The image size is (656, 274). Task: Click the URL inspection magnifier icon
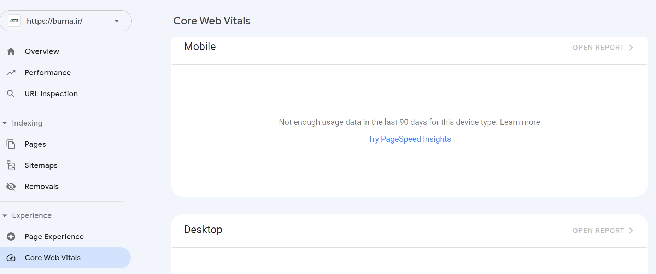coord(11,94)
